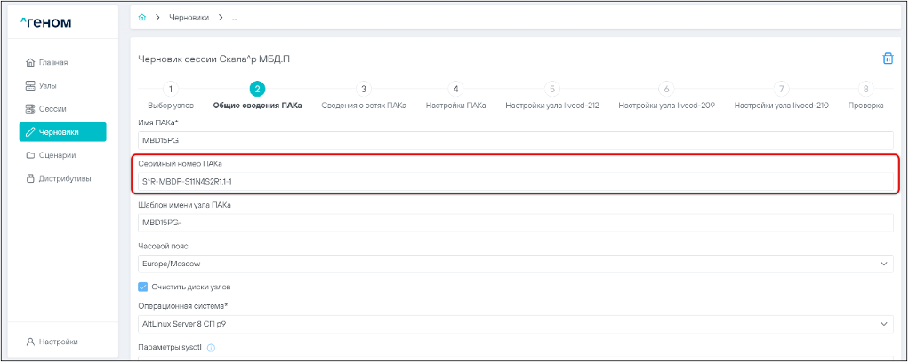Select the Черновики sidebar item

[x=62, y=132]
